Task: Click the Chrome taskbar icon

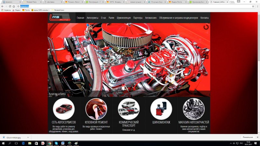Action: [50, 143]
